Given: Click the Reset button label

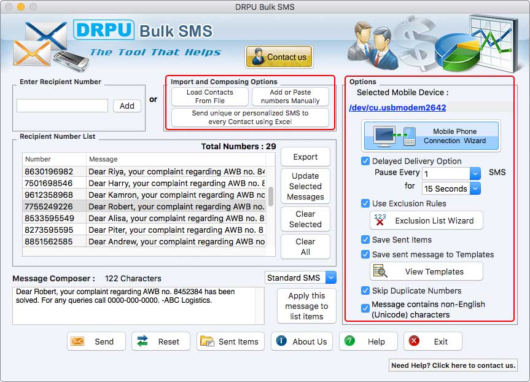Looking at the screenshot, I should tap(169, 341).
